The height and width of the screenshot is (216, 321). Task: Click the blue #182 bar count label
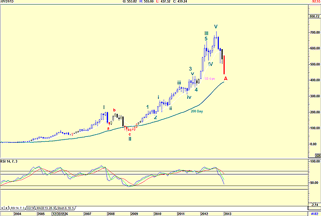pyautogui.click(x=314, y=213)
